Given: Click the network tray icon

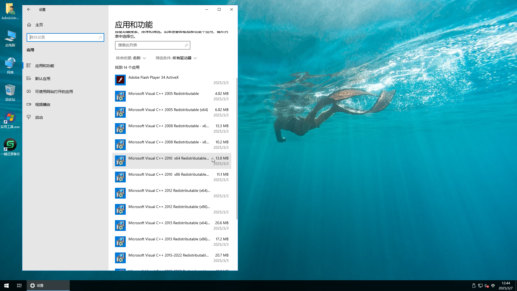Looking at the screenshot, I should [480, 286].
